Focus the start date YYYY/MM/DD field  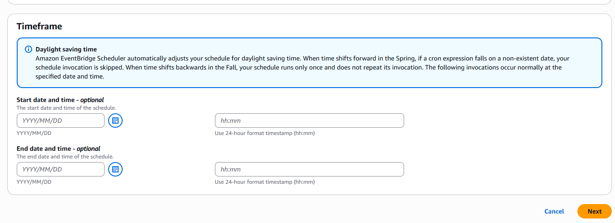tap(61, 121)
